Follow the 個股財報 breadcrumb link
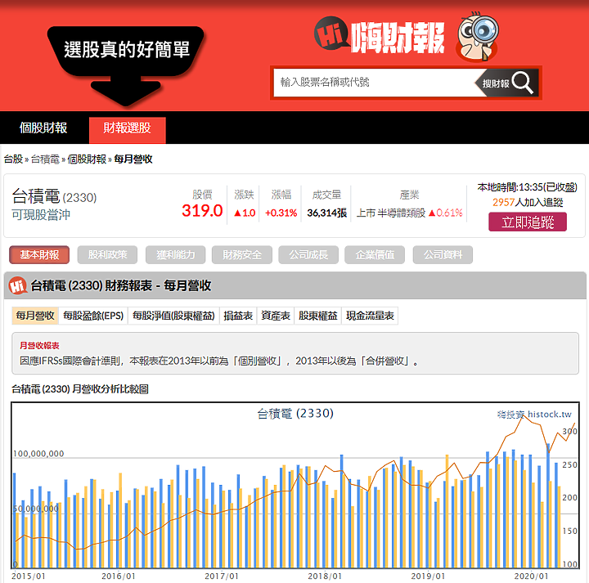This screenshot has height=583, width=589. point(87,159)
